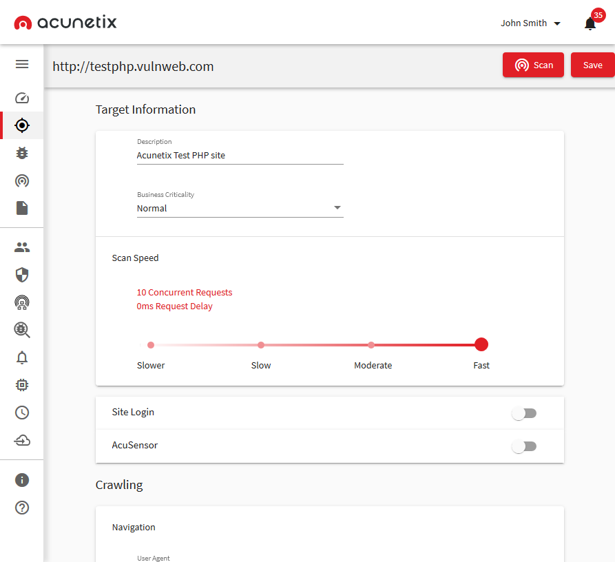Click the Description input field
Screen dimensions: 615x562
240,155
